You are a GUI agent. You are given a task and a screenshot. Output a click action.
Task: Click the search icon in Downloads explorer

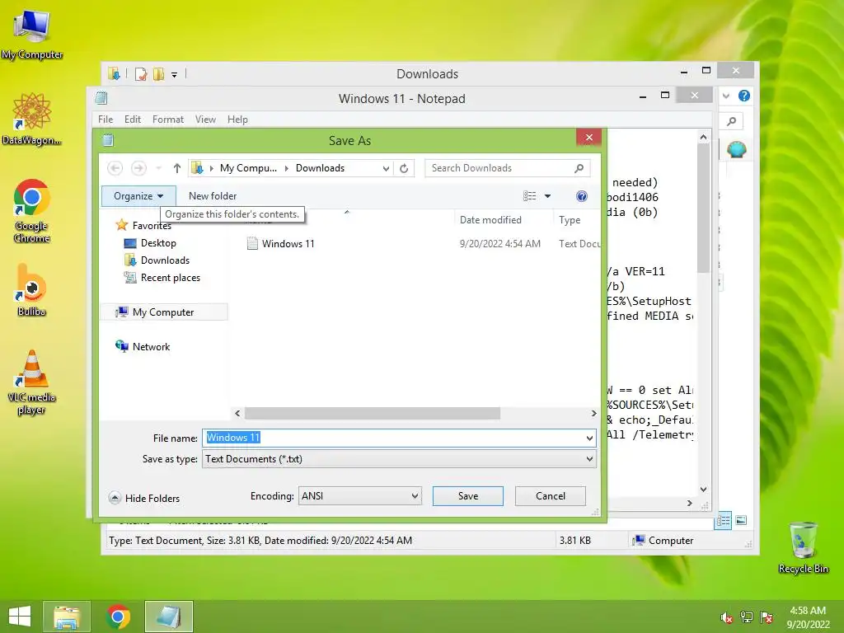pos(732,122)
